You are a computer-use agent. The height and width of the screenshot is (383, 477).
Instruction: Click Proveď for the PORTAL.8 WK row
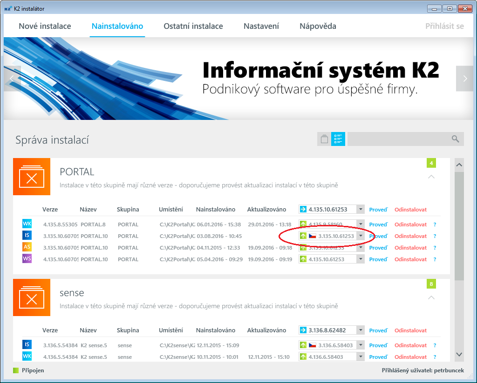(x=378, y=225)
